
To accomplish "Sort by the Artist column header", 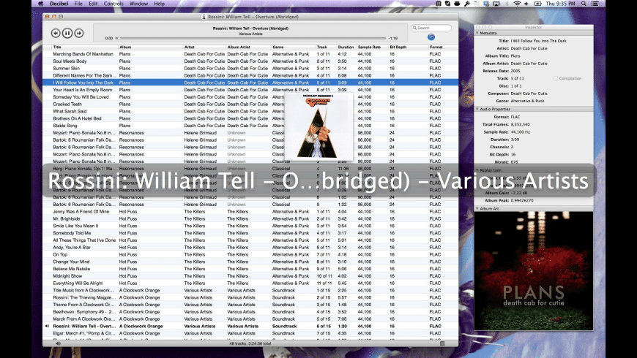I will pyautogui.click(x=204, y=47).
